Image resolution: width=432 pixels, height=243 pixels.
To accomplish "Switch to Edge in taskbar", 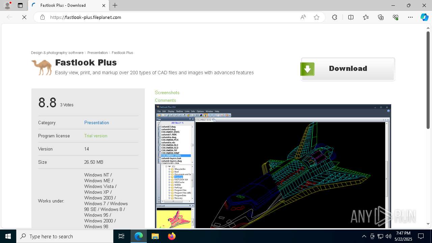I will click(139, 236).
